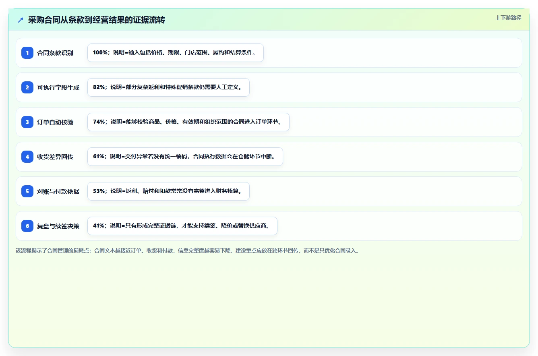Open the 53% description box about 财务核算
538x356 pixels.
click(x=168, y=191)
